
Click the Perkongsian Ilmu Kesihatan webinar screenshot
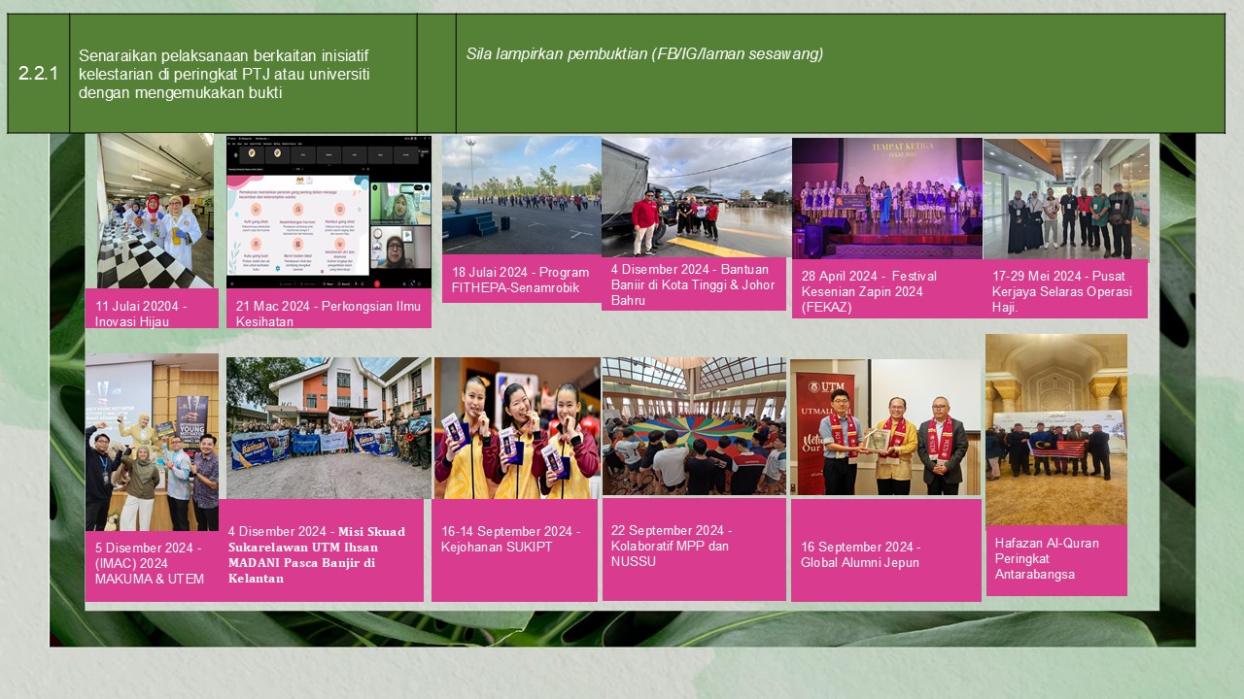(x=328, y=212)
